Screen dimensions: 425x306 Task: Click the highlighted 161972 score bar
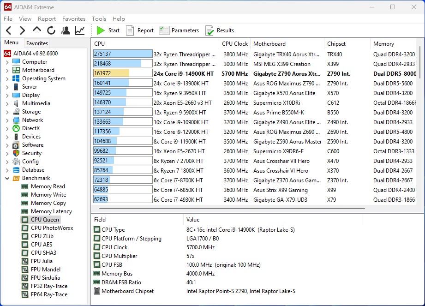(x=122, y=74)
